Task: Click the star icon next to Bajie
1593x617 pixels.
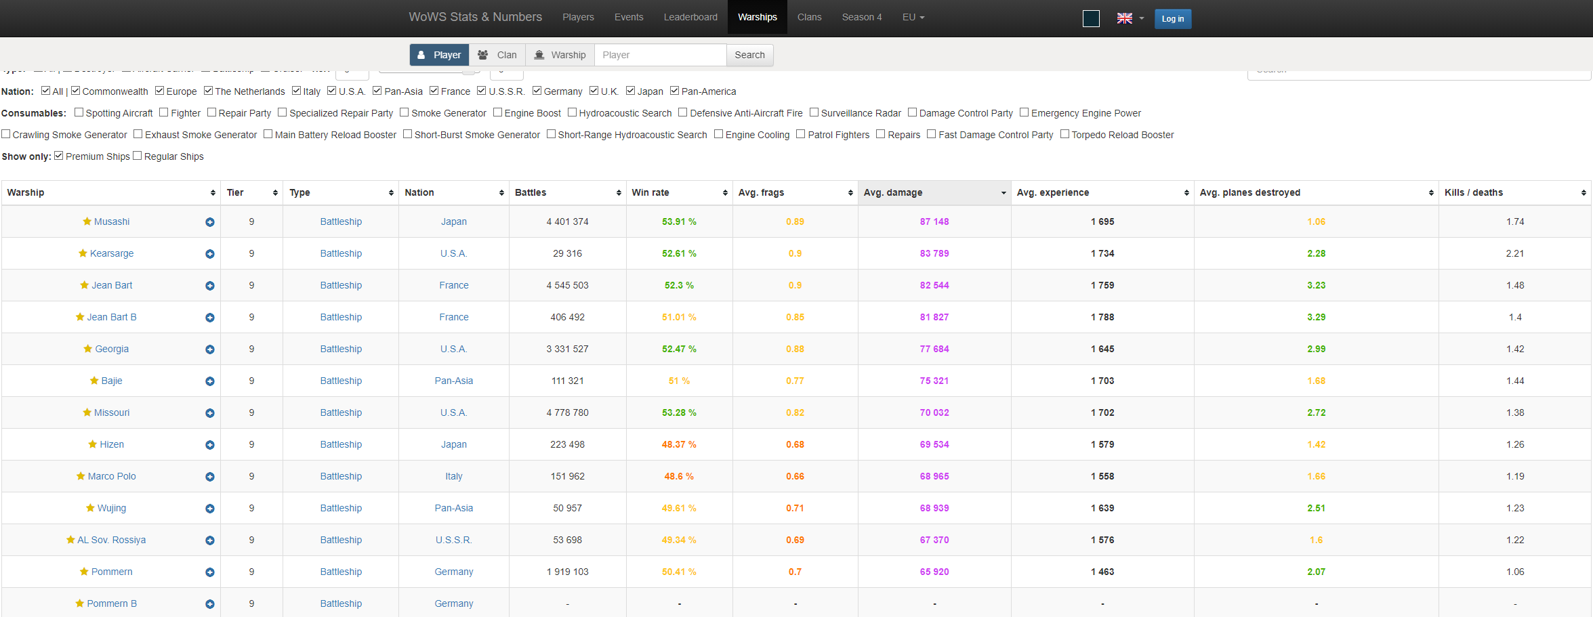Action: pos(94,381)
